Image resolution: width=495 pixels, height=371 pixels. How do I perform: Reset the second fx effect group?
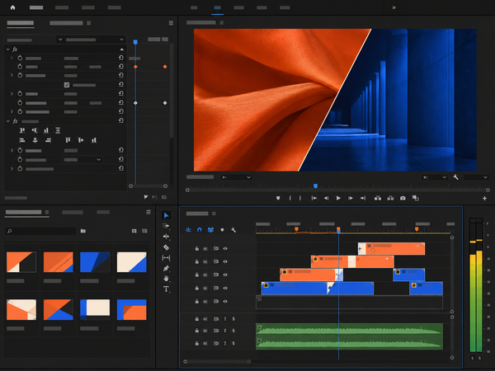tap(121, 121)
